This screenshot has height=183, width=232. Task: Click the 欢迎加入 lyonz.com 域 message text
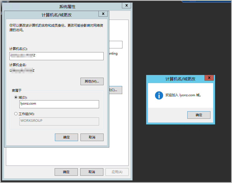pos(183,95)
